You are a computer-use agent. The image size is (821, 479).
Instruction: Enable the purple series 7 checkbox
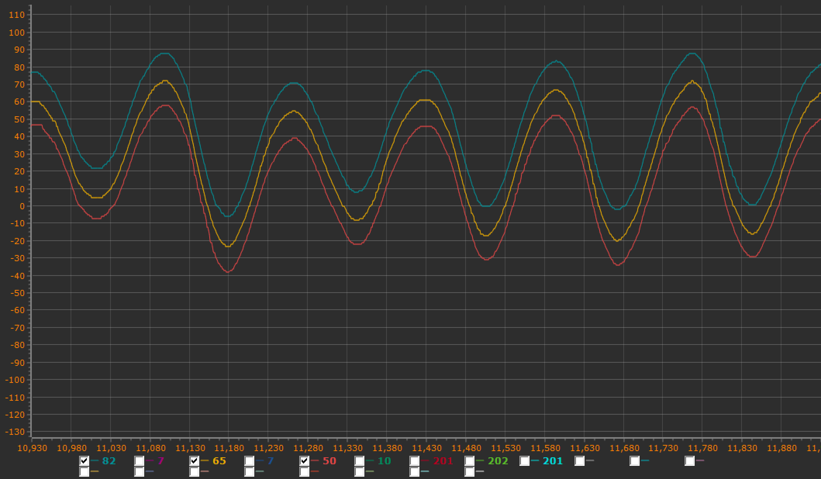(x=139, y=461)
